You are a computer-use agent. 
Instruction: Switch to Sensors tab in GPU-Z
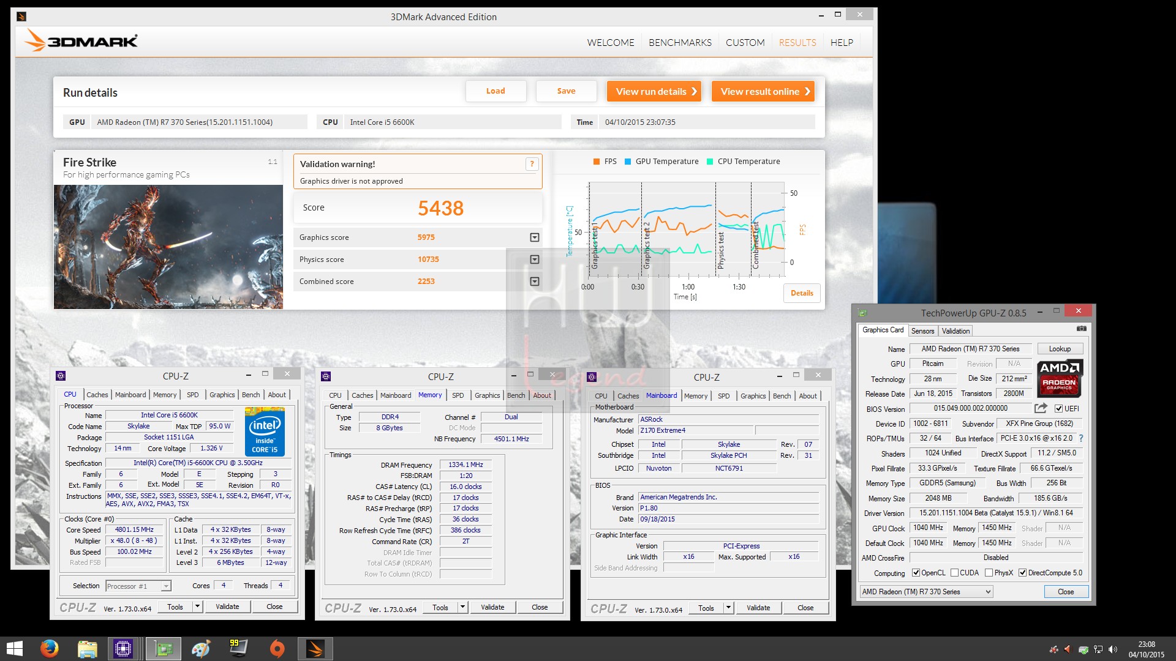click(x=922, y=331)
